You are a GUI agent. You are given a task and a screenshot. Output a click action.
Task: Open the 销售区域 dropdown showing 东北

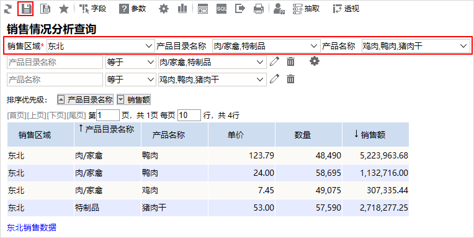click(x=101, y=46)
